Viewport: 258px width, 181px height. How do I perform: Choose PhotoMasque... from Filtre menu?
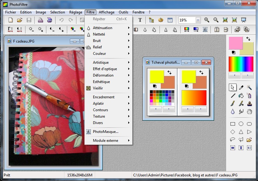(x=109, y=132)
